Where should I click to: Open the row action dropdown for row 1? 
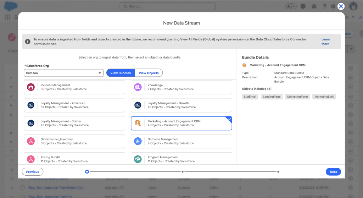[351, 69]
